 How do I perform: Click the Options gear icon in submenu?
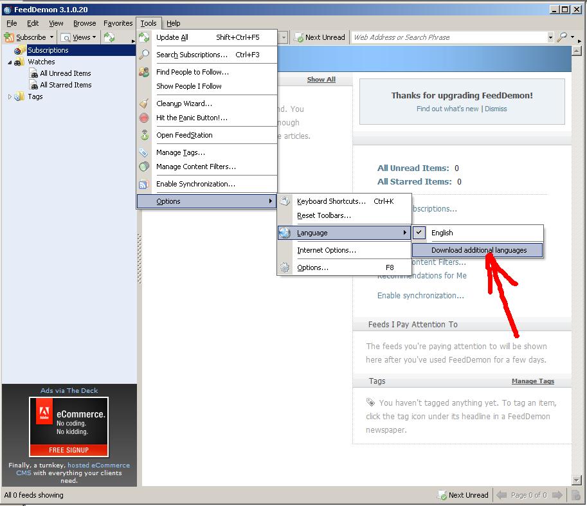285,267
